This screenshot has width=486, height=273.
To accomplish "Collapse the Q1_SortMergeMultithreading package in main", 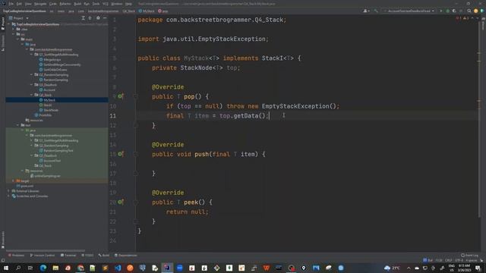I will (32, 54).
